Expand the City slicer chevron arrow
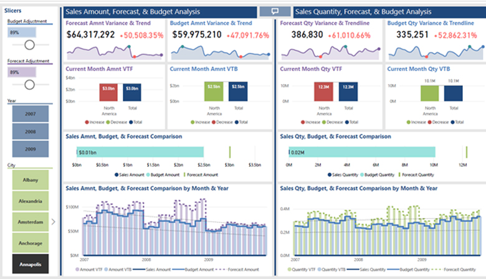The height and width of the screenshot is (279, 486). (53, 221)
